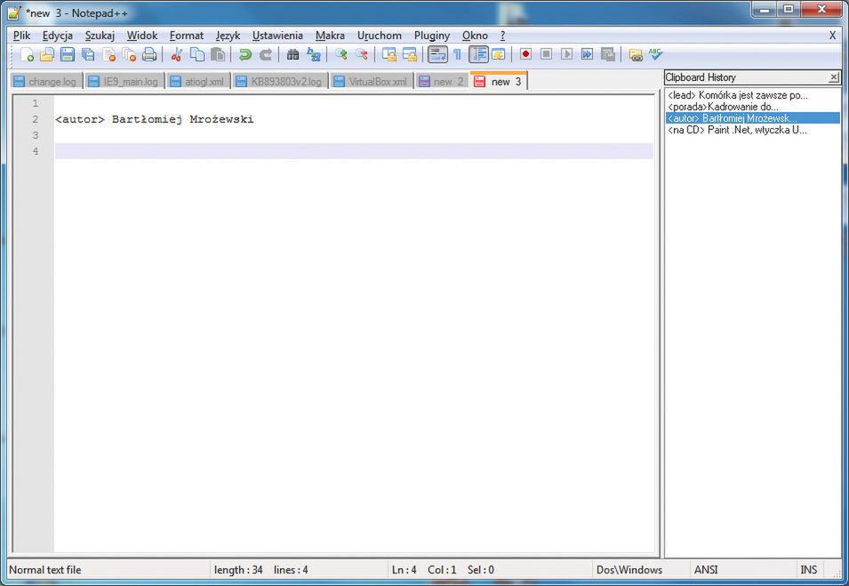Switch to the new 2 tab
This screenshot has height=586, width=849.
pyautogui.click(x=442, y=81)
